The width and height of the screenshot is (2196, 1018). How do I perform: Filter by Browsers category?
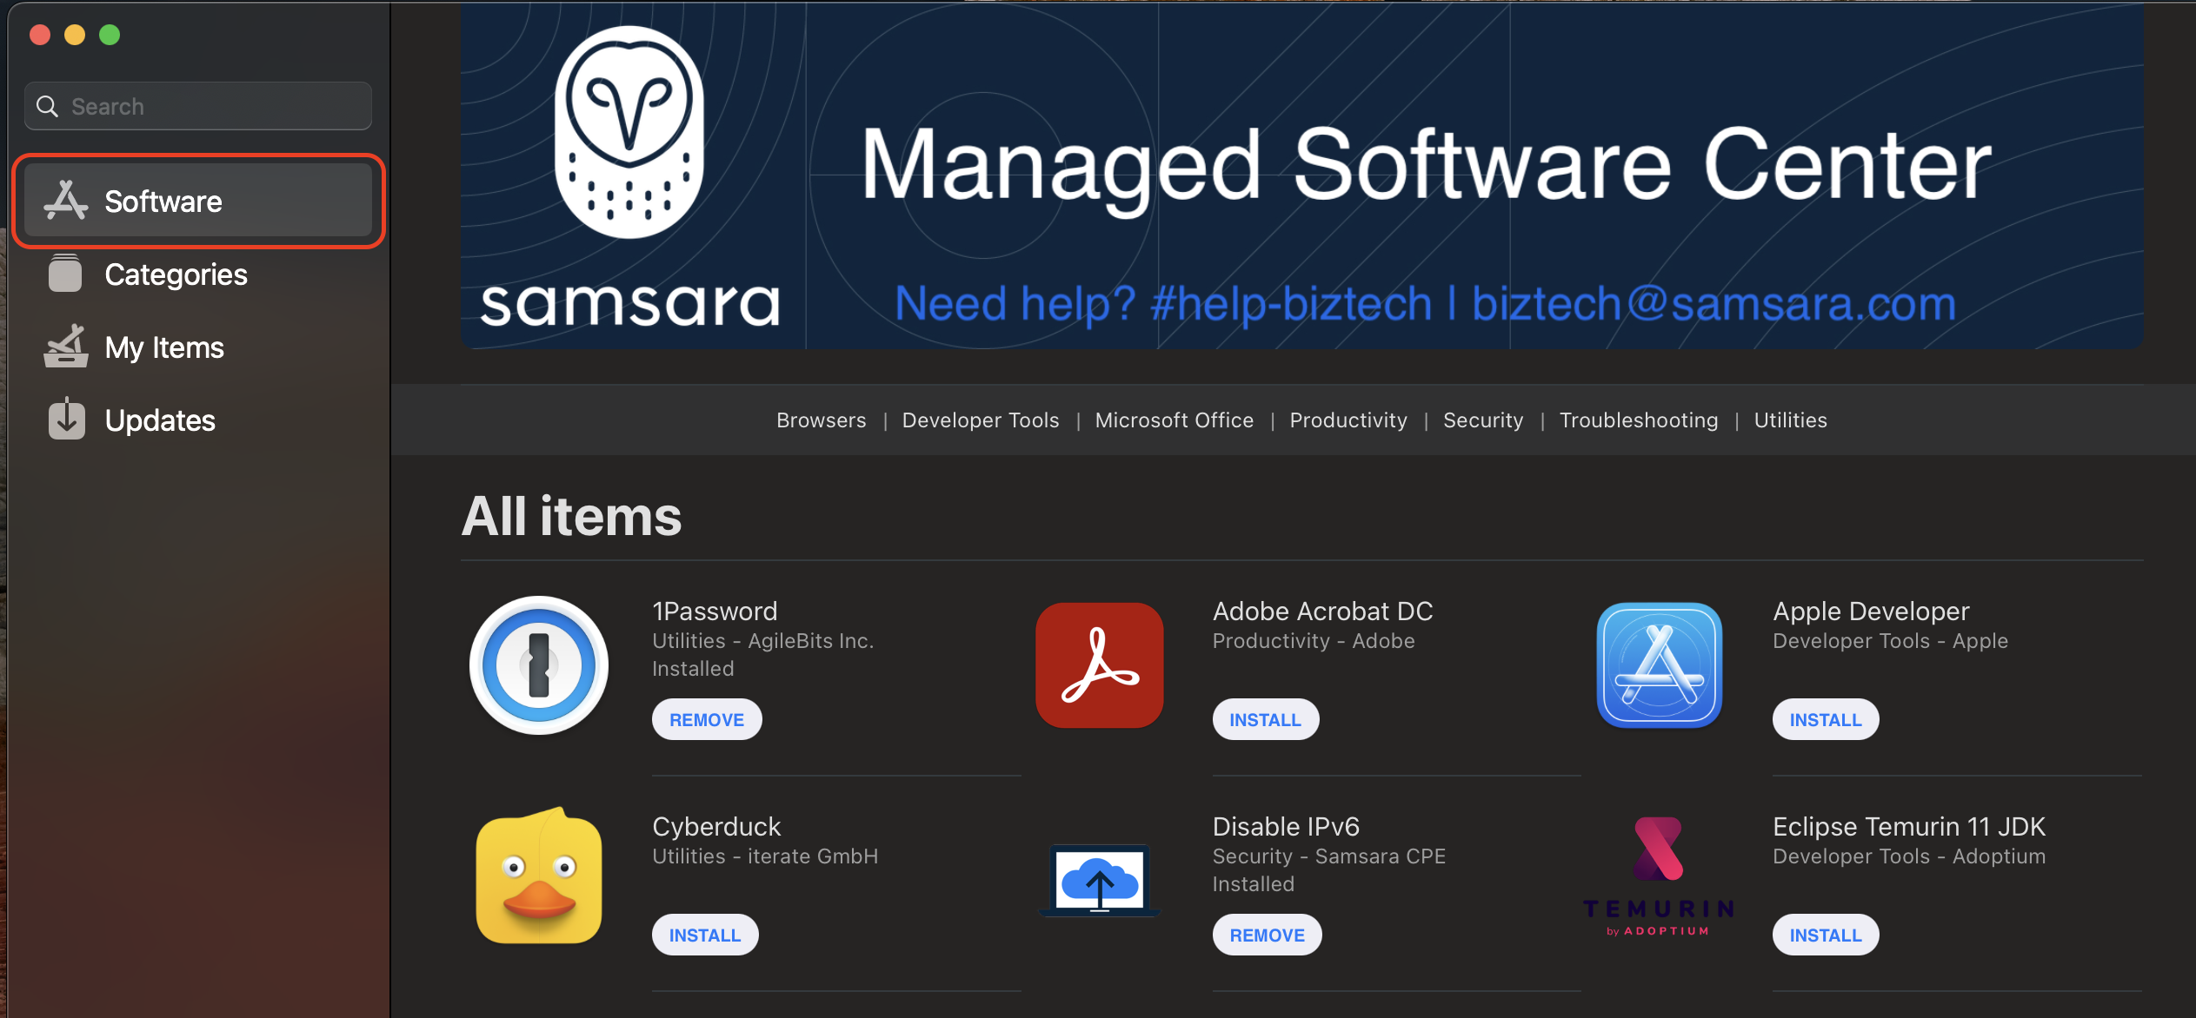coord(821,420)
